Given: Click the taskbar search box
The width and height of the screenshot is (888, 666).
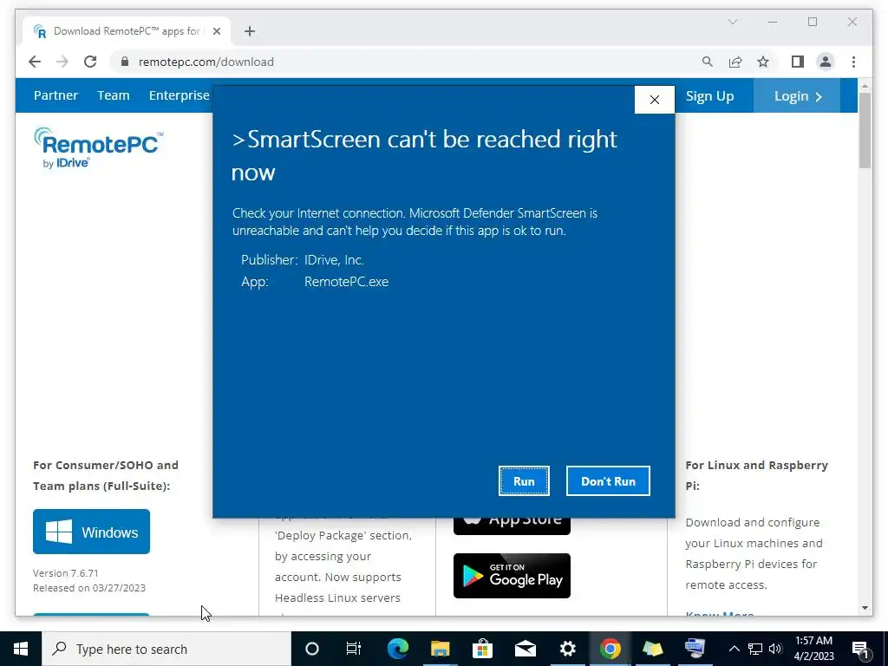Looking at the screenshot, I should pos(166,649).
